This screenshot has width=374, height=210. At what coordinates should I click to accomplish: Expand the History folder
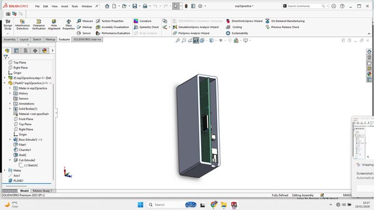(10, 93)
